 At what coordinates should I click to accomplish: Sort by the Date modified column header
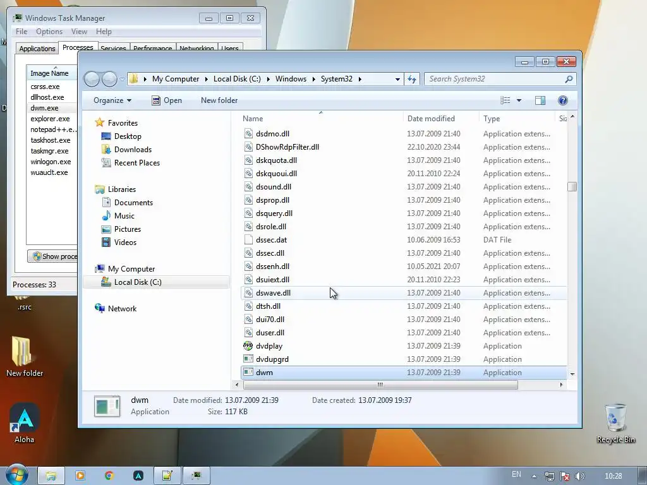(x=440, y=118)
